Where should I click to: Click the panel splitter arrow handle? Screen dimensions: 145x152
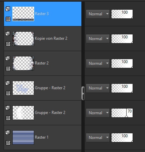[83, 93]
